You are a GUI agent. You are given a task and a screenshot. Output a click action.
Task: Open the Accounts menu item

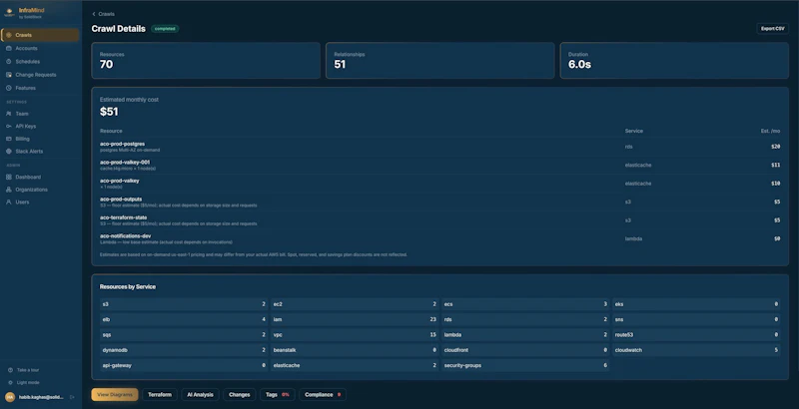coord(40,48)
